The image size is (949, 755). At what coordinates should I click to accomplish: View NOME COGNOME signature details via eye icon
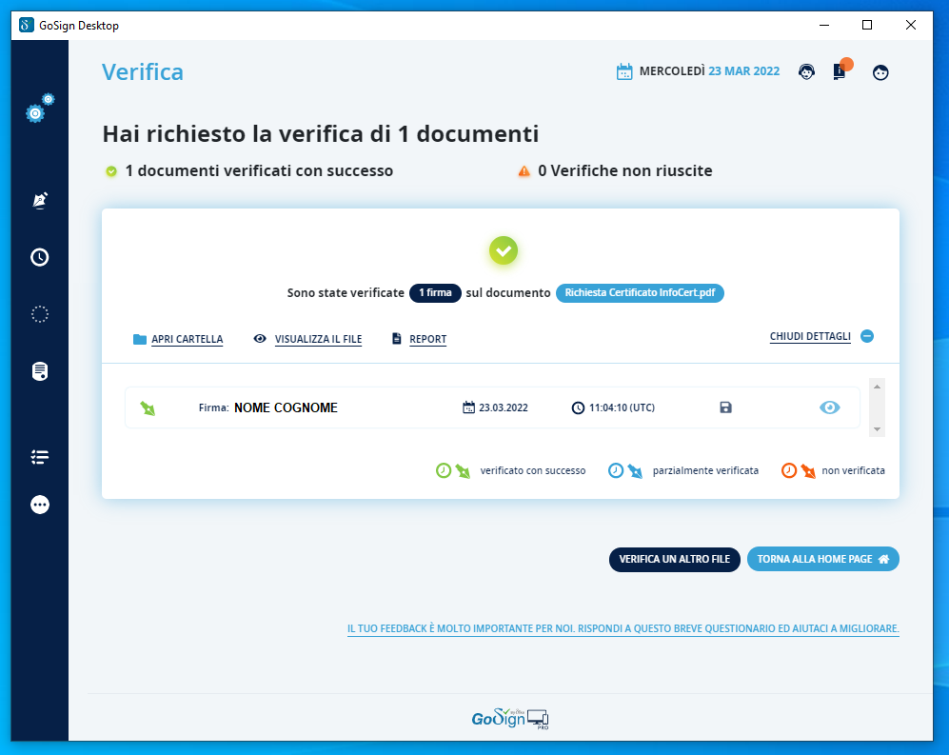point(830,407)
